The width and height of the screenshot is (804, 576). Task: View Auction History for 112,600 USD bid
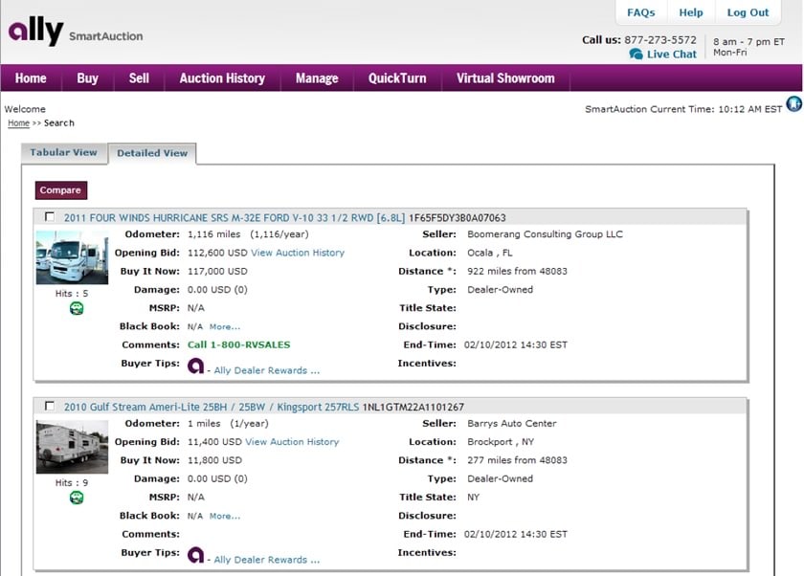(298, 253)
